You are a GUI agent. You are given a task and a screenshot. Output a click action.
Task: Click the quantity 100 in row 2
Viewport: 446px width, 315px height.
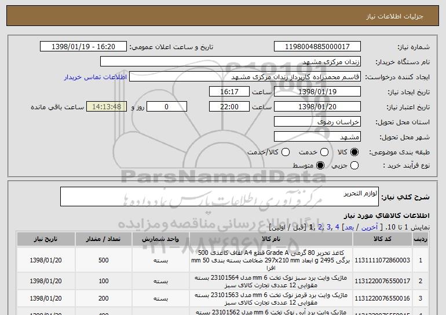[x=103, y=281]
